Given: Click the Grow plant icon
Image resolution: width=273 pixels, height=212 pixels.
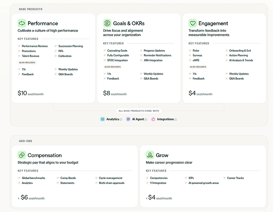Looking at the screenshot, I should pyautogui.click(x=150, y=155).
